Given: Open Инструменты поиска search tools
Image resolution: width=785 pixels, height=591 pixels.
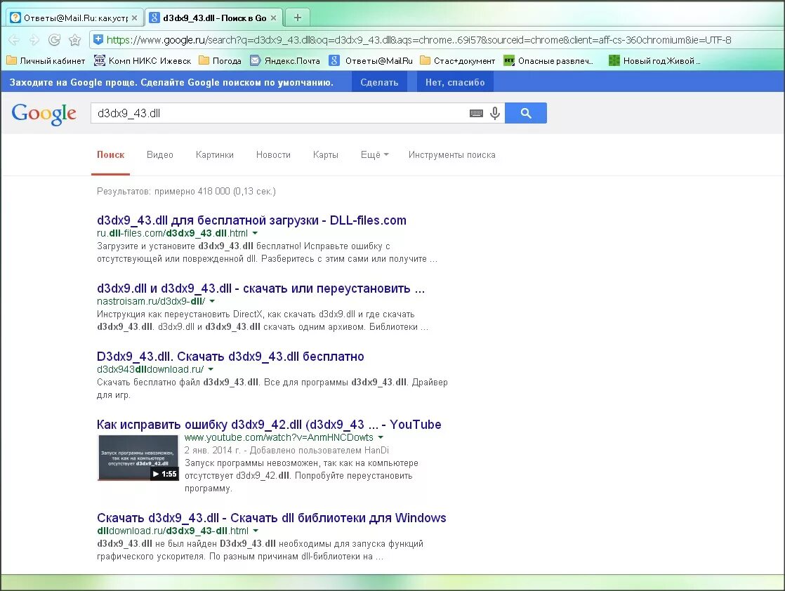Looking at the screenshot, I should pos(451,154).
